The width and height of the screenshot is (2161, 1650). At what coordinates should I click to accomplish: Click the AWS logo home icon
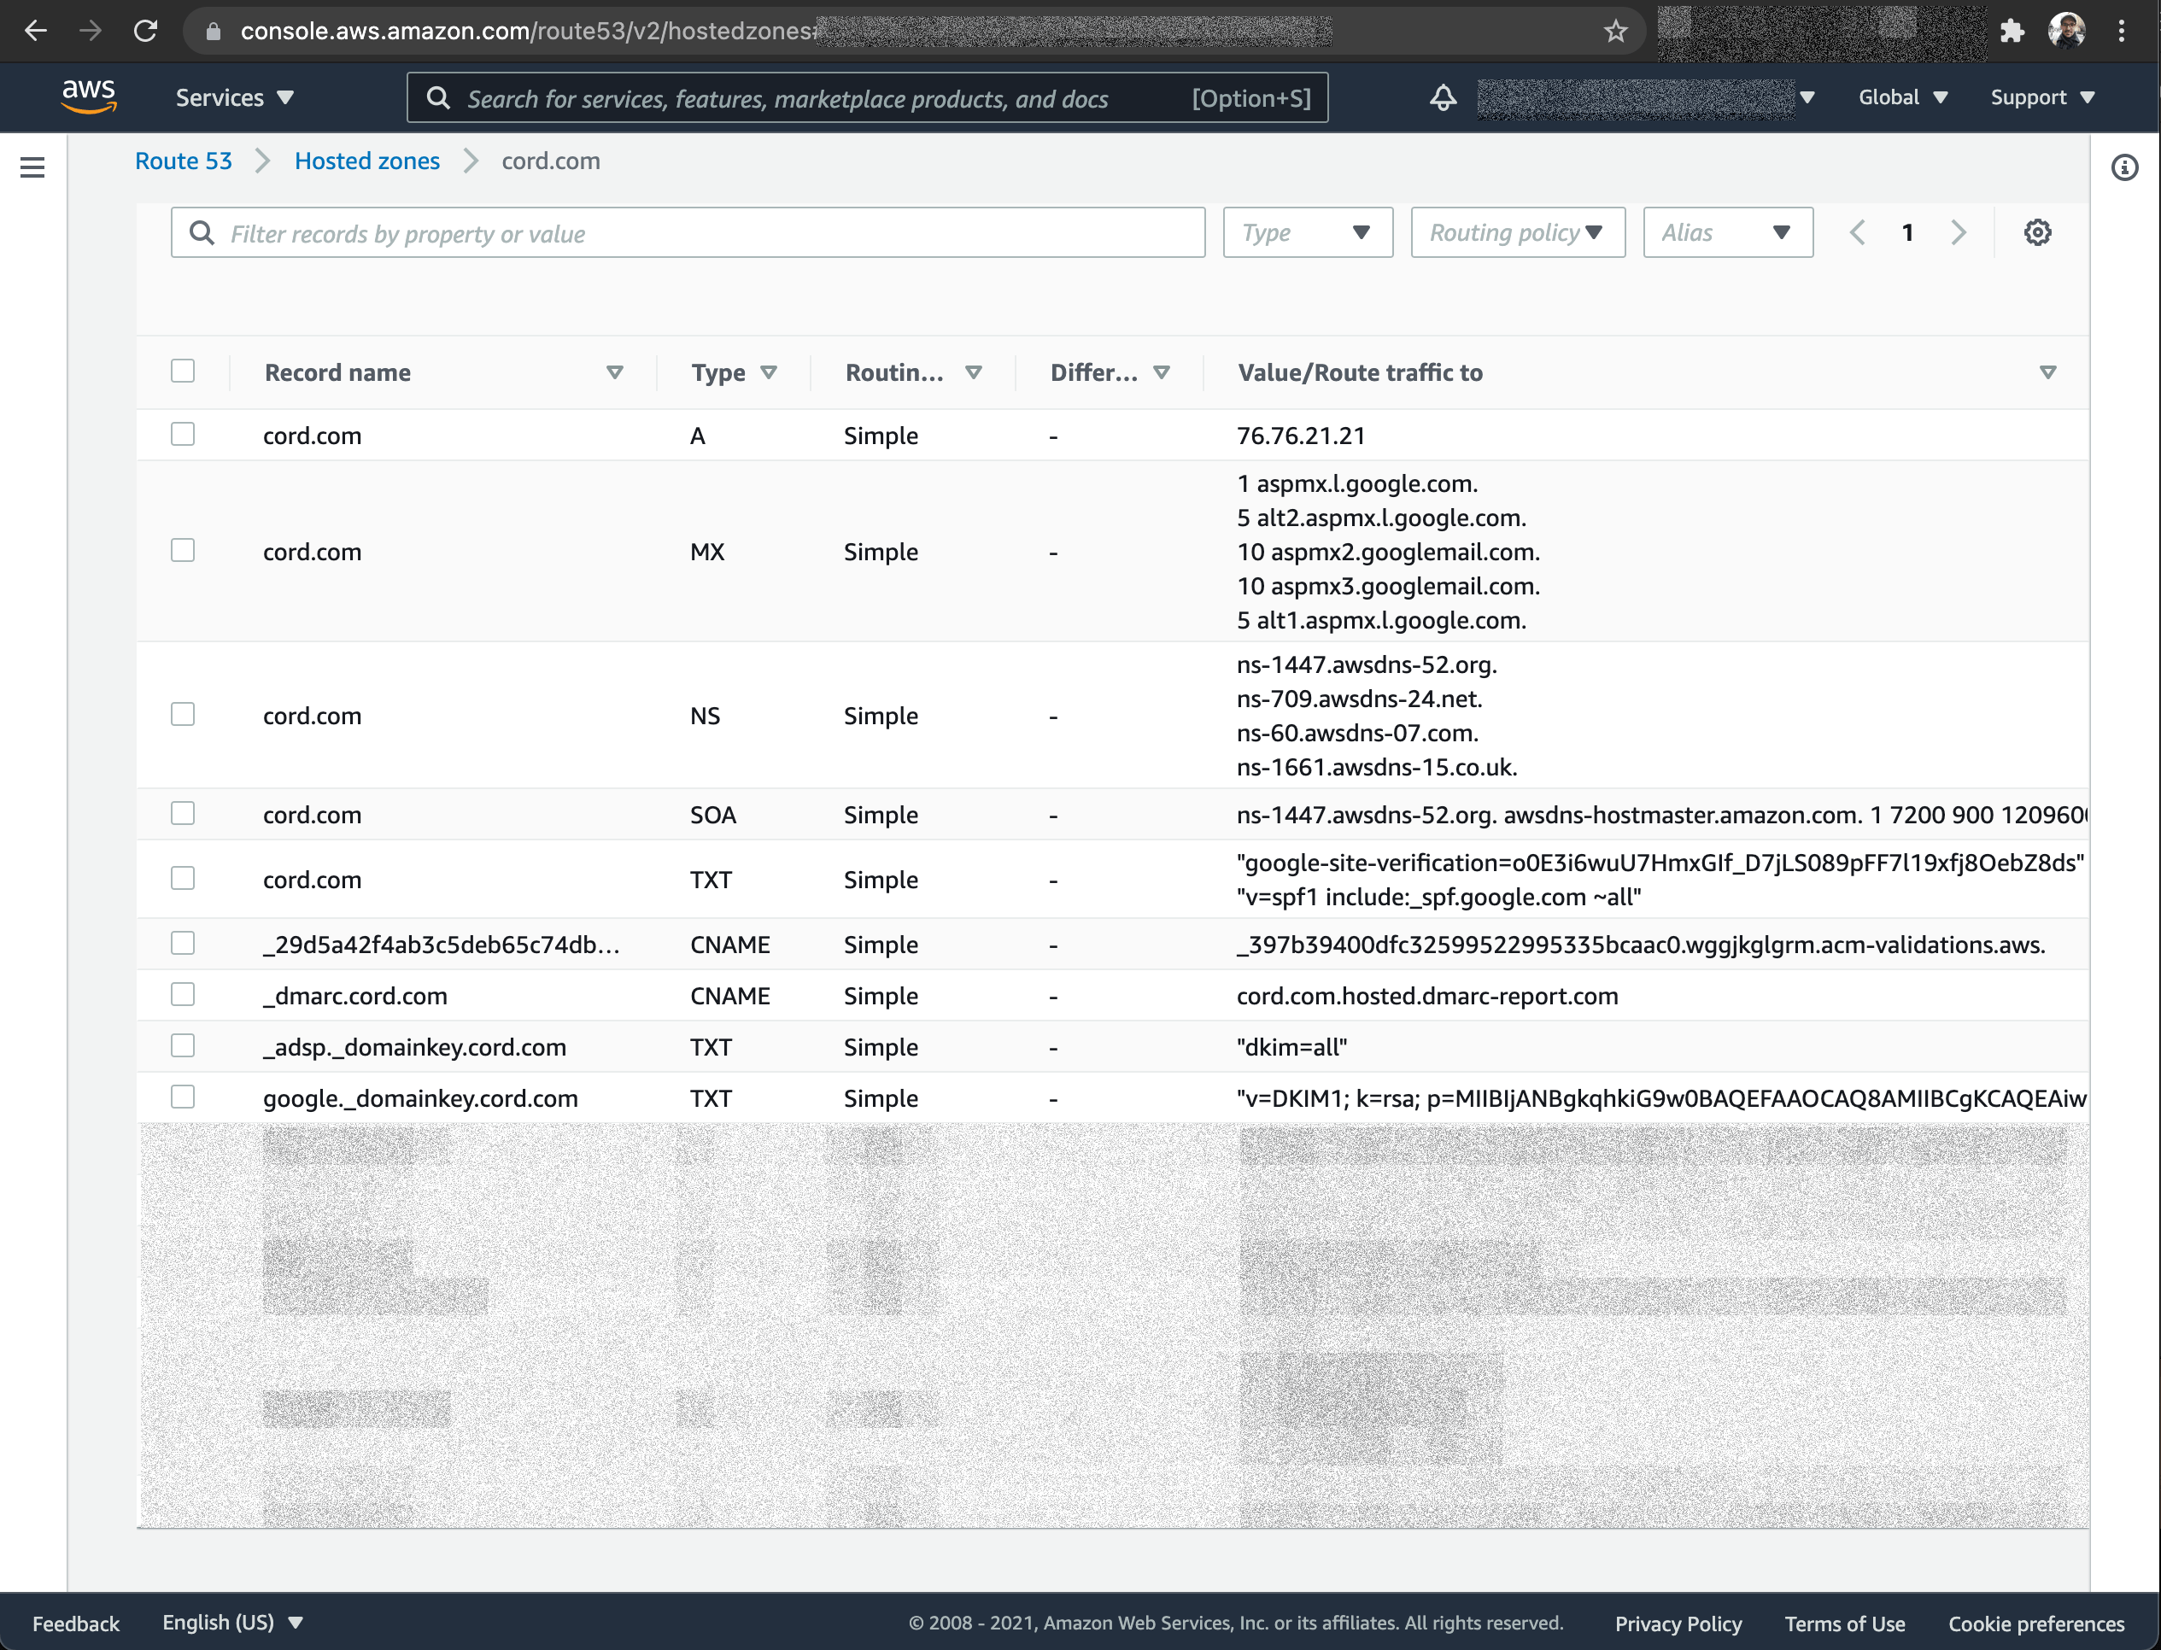coord(89,97)
